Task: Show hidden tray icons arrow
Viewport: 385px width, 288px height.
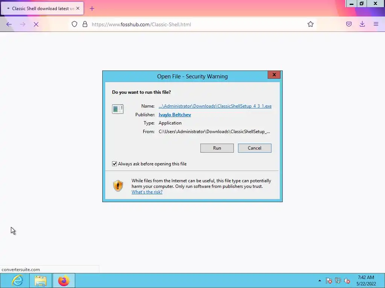Action: [320, 280]
